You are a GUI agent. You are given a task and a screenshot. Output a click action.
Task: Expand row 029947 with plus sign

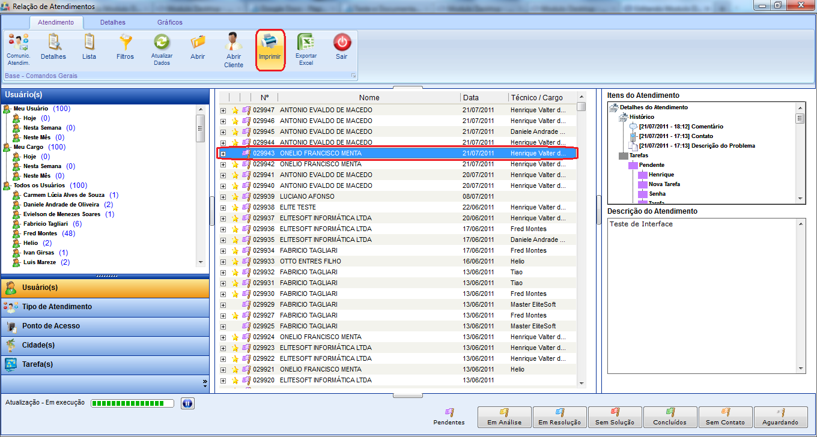pos(223,110)
